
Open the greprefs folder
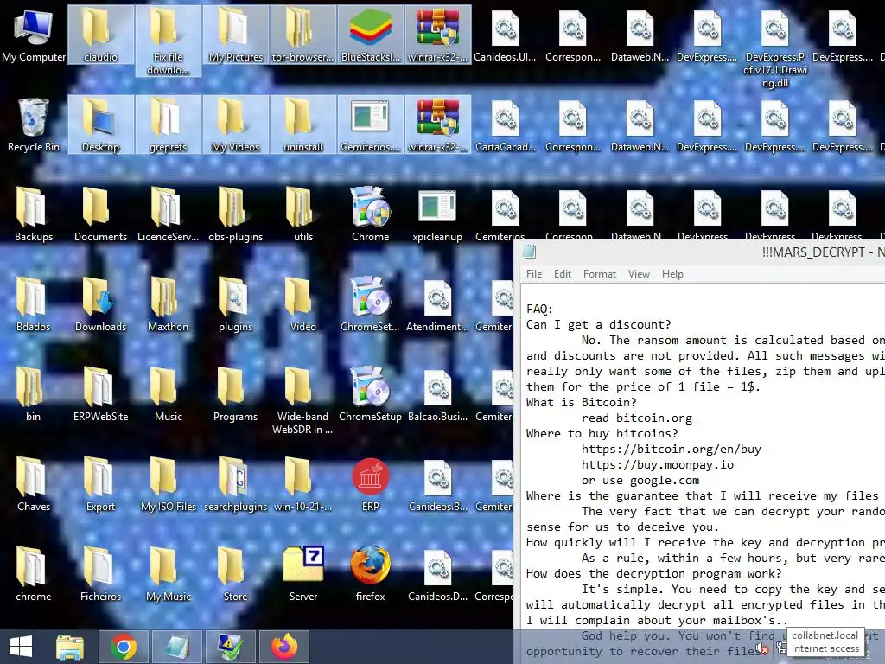click(x=169, y=124)
